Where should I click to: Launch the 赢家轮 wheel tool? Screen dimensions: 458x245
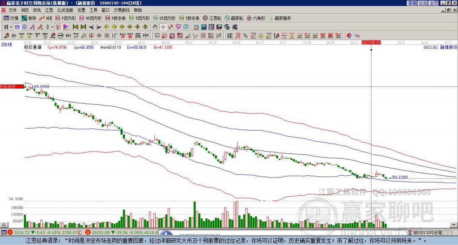click(234, 18)
